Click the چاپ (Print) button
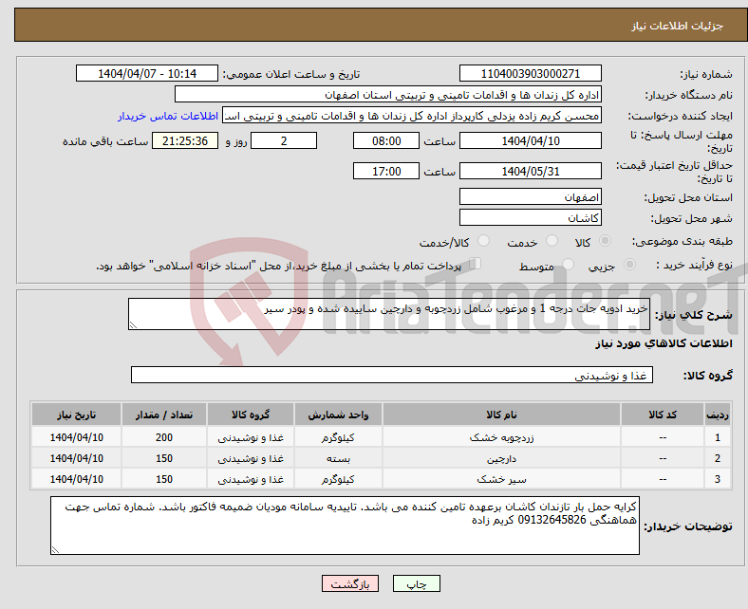The width and height of the screenshot is (748, 609). [x=416, y=583]
